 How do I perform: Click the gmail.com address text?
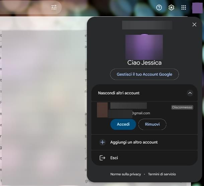[141, 113]
